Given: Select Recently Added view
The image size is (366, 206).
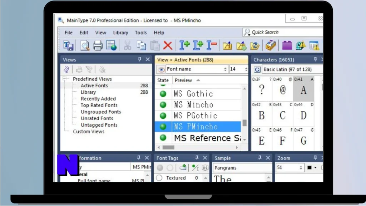Looking at the screenshot, I should (x=98, y=99).
